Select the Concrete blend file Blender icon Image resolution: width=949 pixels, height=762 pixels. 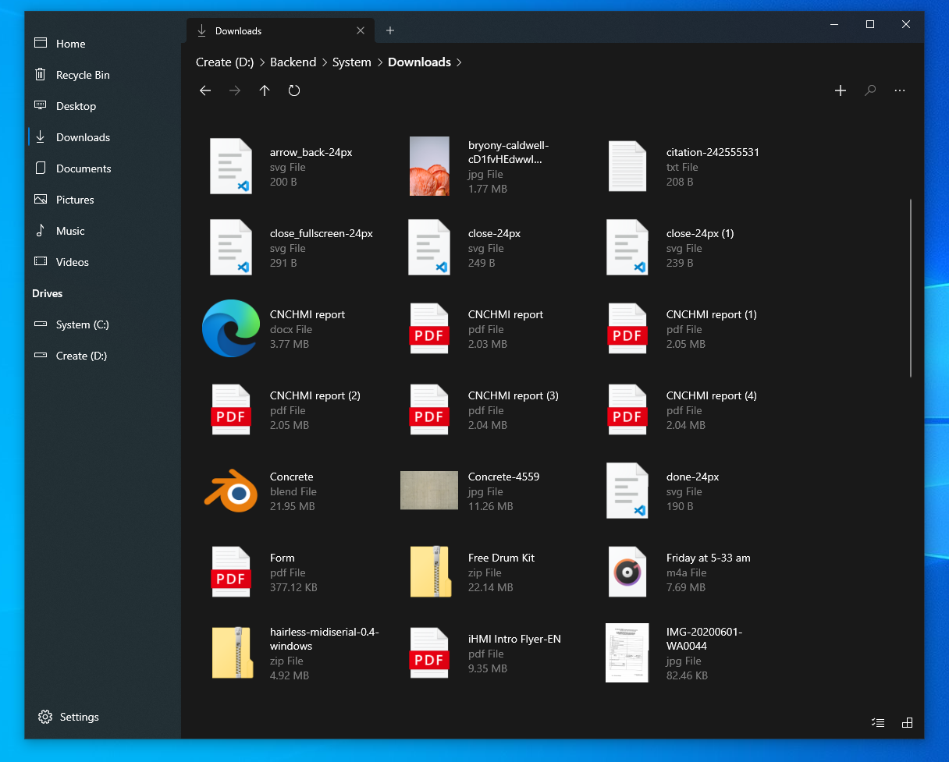231,491
